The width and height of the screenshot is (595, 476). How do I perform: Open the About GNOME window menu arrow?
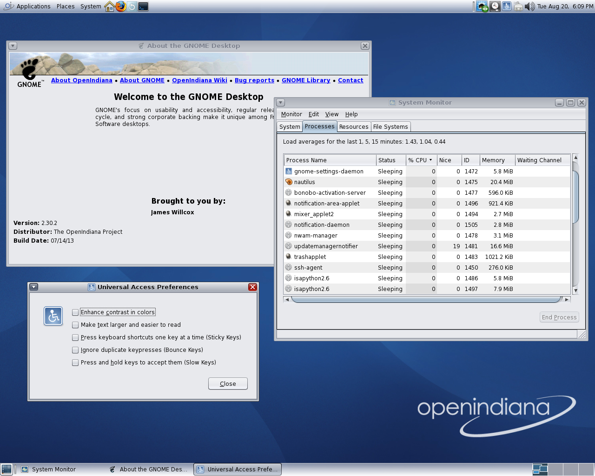click(x=13, y=46)
